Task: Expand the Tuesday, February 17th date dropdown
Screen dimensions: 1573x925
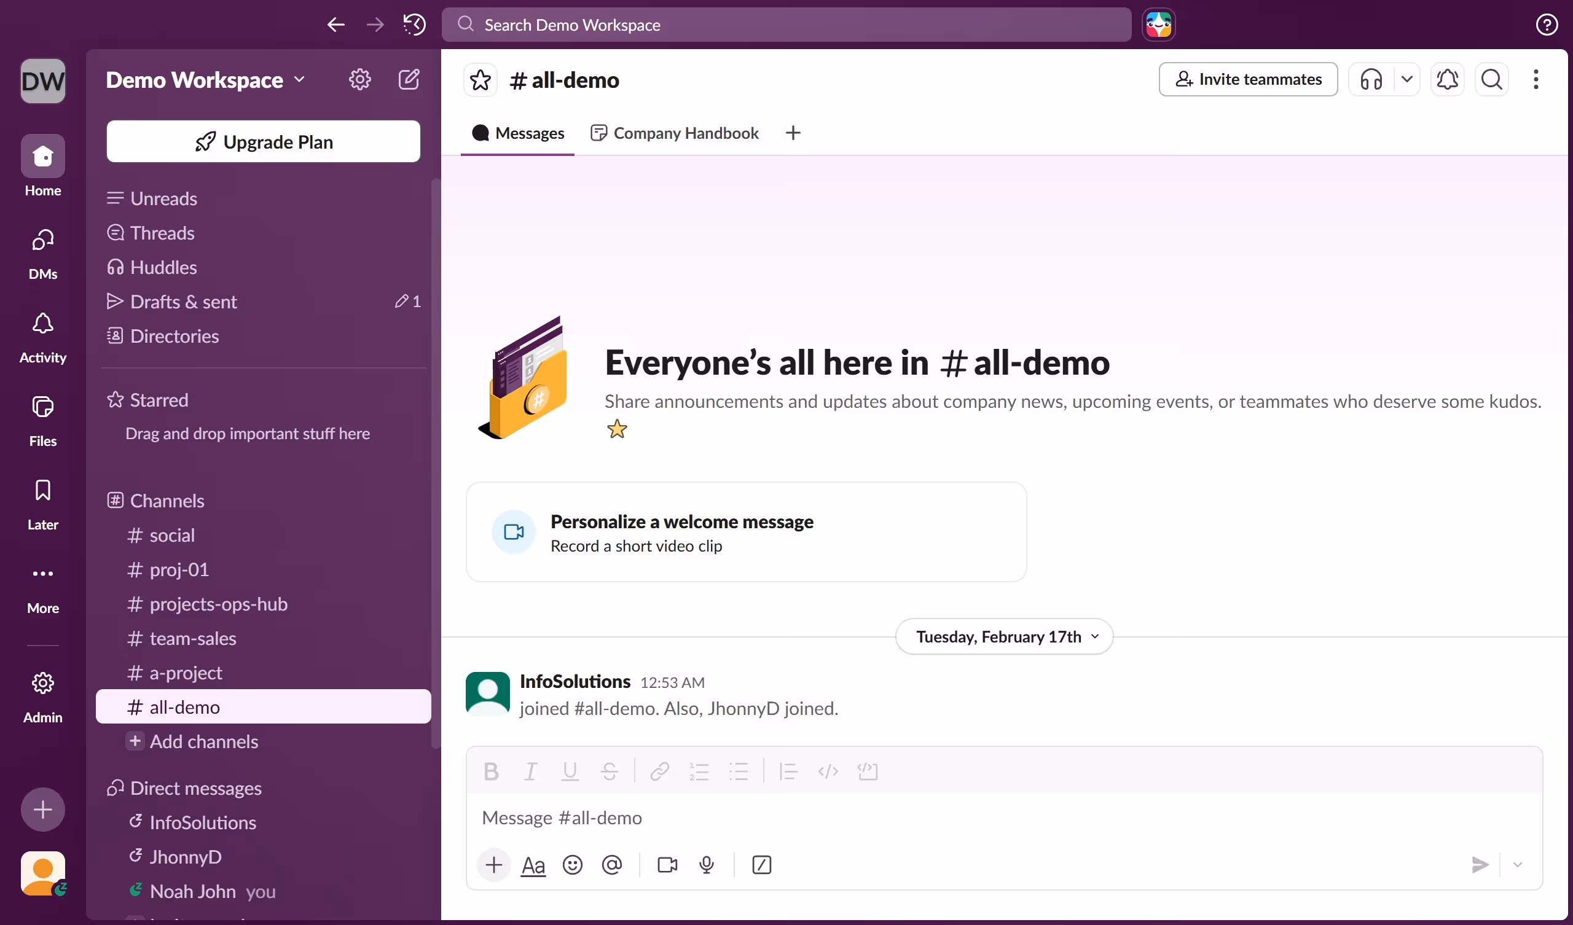Action: click(1005, 636)
